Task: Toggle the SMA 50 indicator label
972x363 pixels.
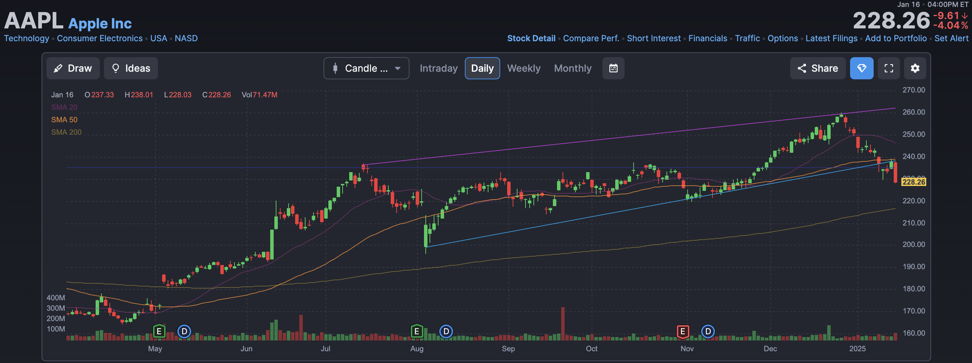Action: [x=64, y=119]
